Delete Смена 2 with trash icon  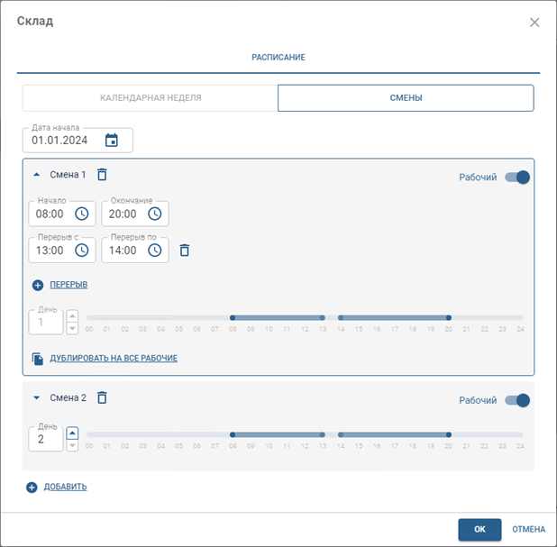click(x=102, y=397)
